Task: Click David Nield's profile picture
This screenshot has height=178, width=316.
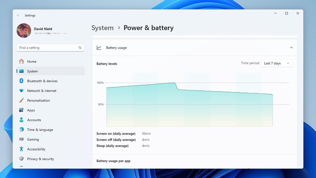Action: tap(24, 30)
